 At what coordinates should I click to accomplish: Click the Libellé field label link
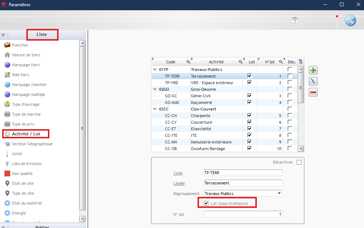[179, 183]
